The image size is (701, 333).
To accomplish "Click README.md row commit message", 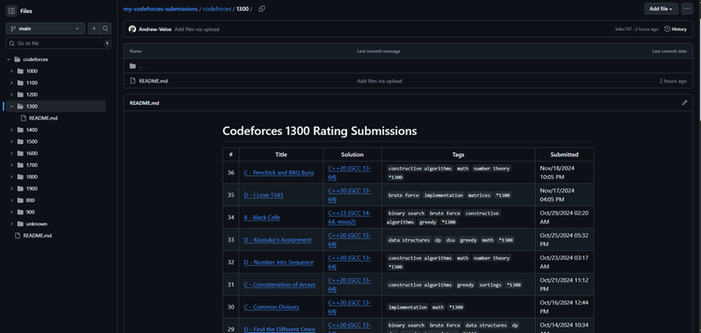I will click(x=379, y=81).
